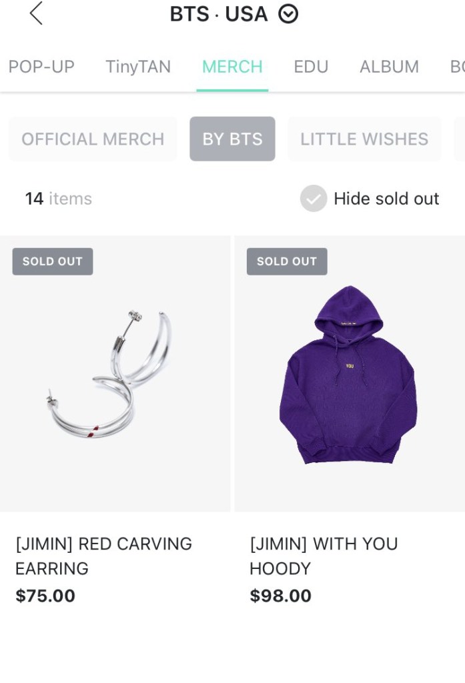Select the BY BTS filter chip

pos(232,139)
